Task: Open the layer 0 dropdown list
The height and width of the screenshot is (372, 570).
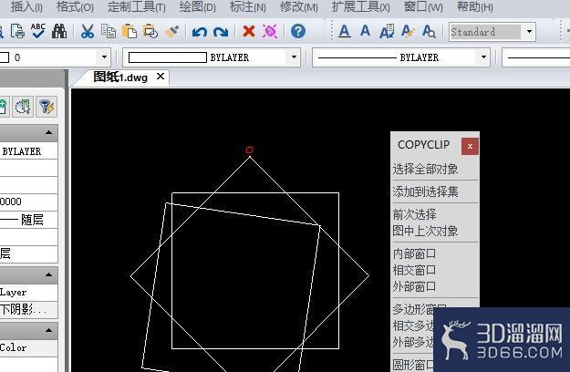Action: click(104, 57)
